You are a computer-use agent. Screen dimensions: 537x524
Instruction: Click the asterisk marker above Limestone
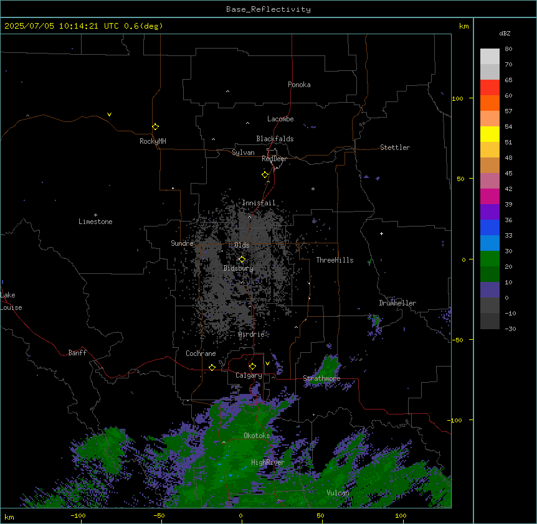tap(95, 215)
